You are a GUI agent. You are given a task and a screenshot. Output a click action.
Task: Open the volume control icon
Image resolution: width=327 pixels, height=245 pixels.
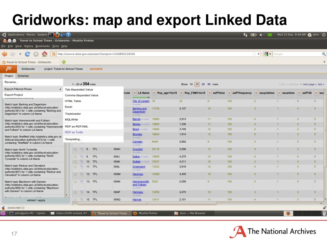click(x=262, y=35)
